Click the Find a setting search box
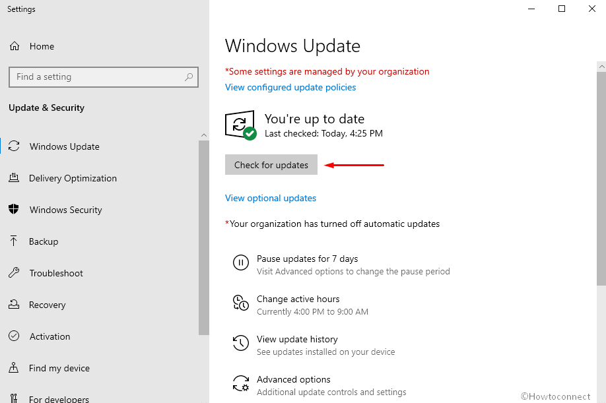The image size is (606, 403). point(103,77)
